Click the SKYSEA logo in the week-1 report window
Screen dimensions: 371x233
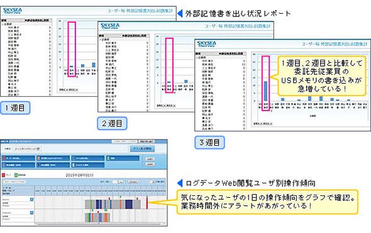13,11
